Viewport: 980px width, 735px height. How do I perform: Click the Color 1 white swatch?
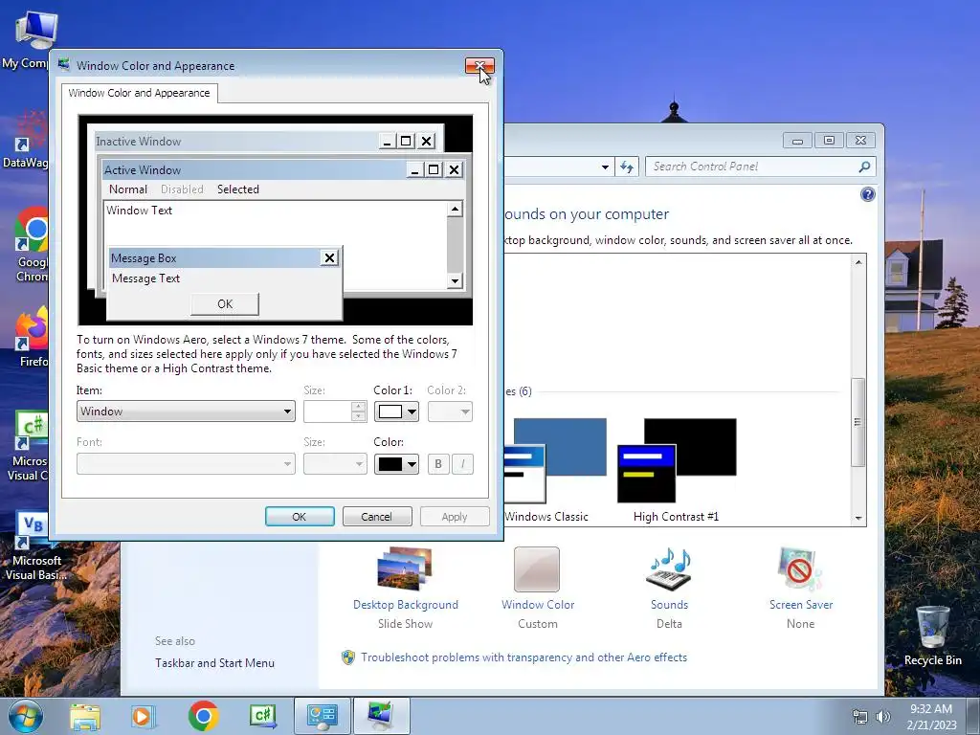pyautogui.click(x=390, y=412)
